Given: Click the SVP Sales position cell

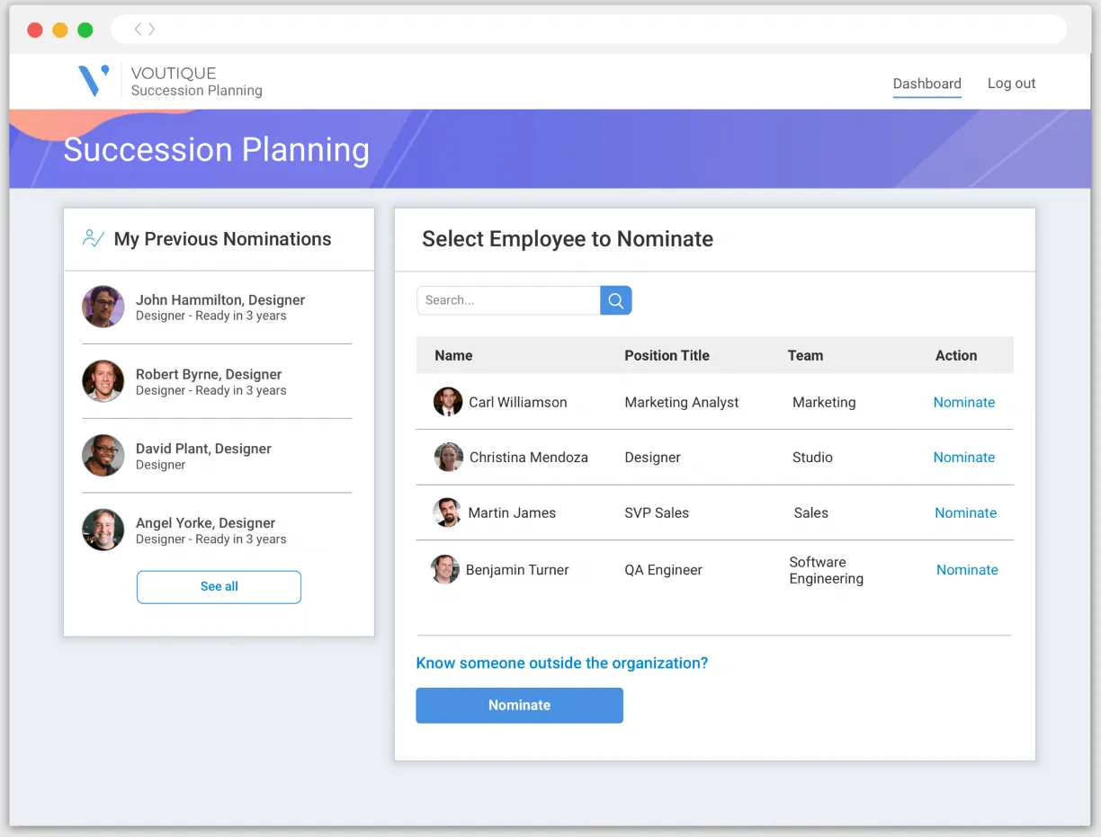Looking at the screenshot, I should click(657, 512).
